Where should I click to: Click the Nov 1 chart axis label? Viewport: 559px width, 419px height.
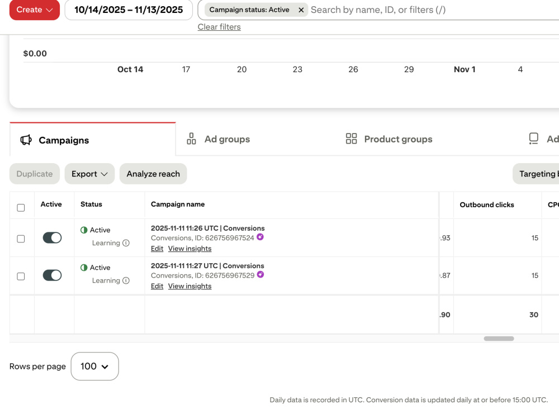[465, 69]
